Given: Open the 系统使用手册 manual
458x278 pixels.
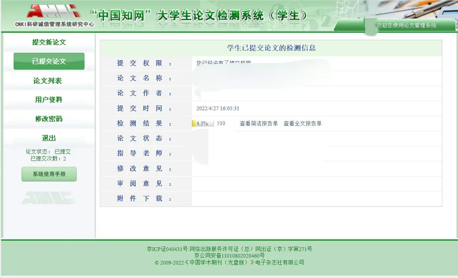Looking at the screenshot, I should coord(49,174).
